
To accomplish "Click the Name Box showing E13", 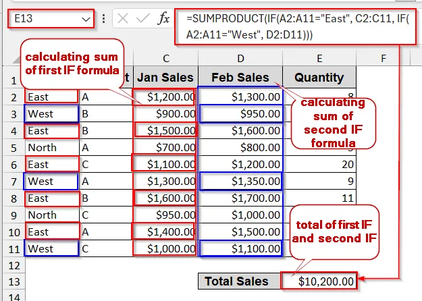I will (x=51, y=19).
